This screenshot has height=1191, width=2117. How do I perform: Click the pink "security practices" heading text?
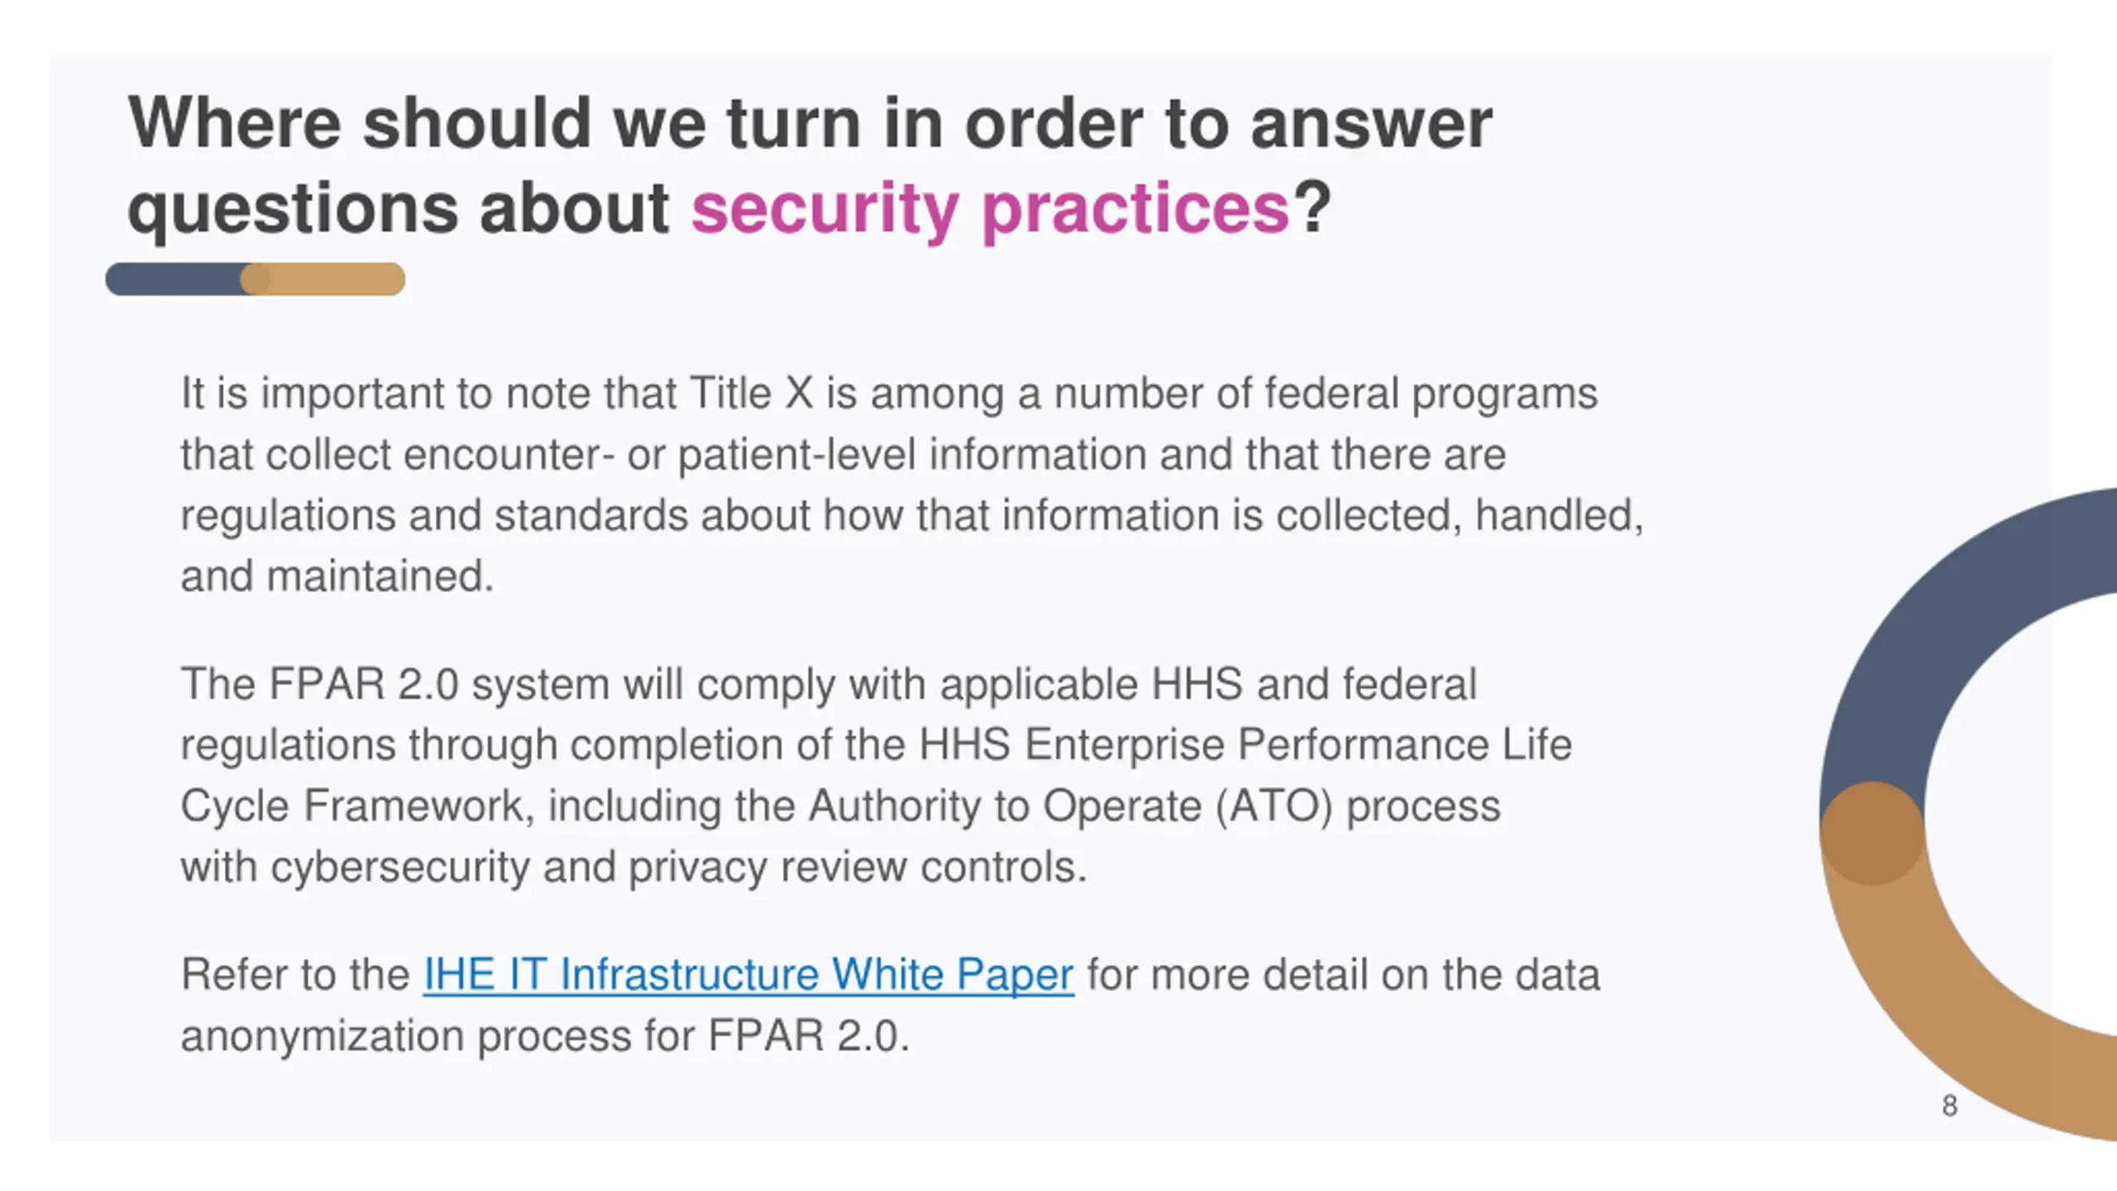pos(990,208)
